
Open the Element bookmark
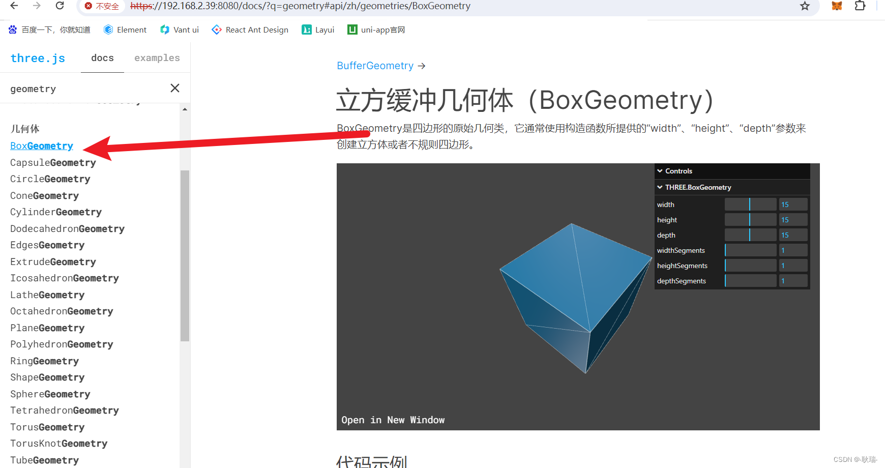pos(125,30)
